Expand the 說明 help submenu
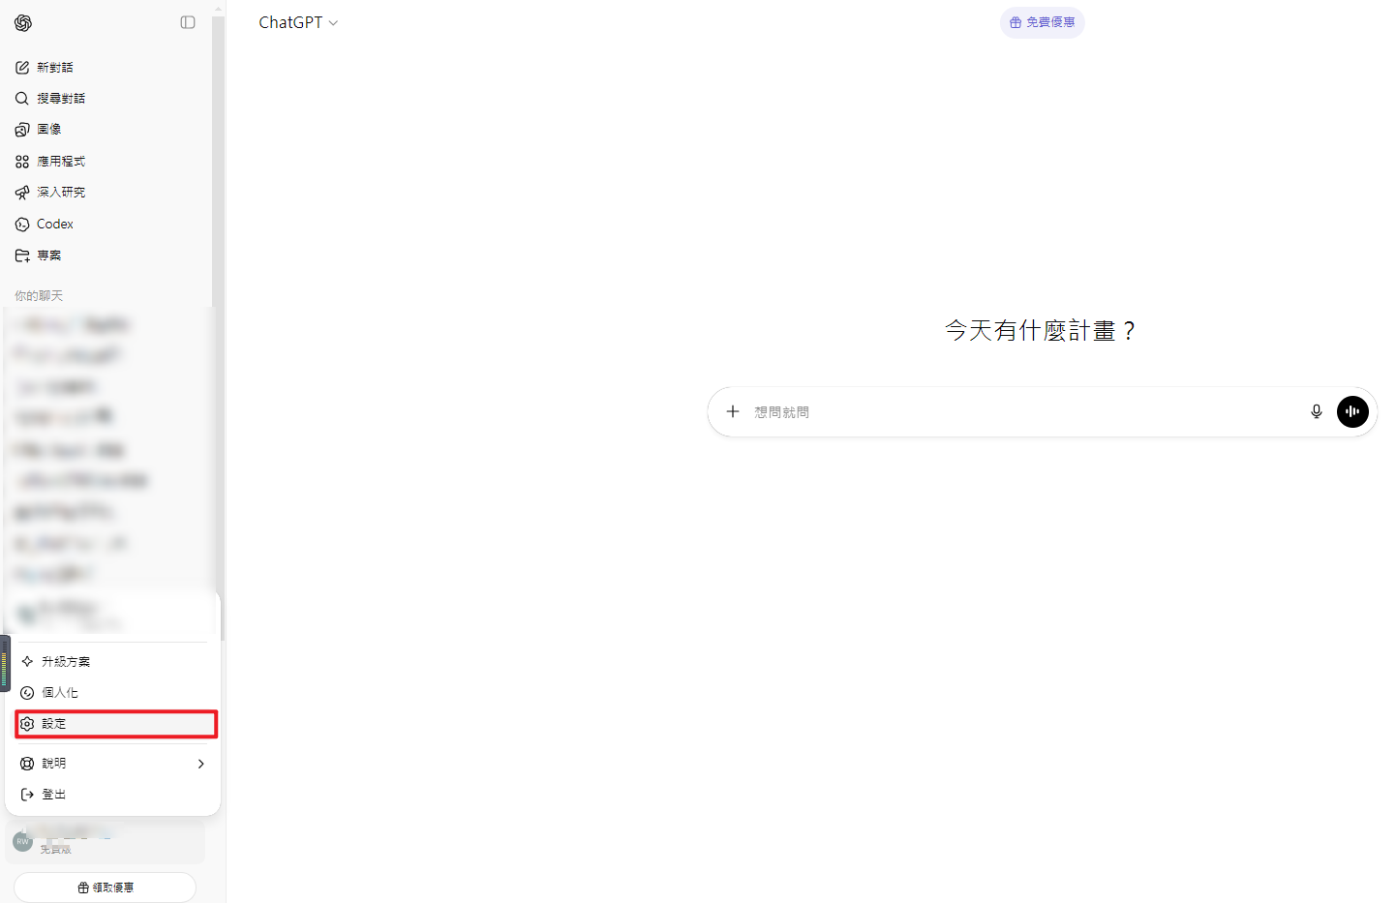The image size is (1396, 903). [x=112, y=764]
